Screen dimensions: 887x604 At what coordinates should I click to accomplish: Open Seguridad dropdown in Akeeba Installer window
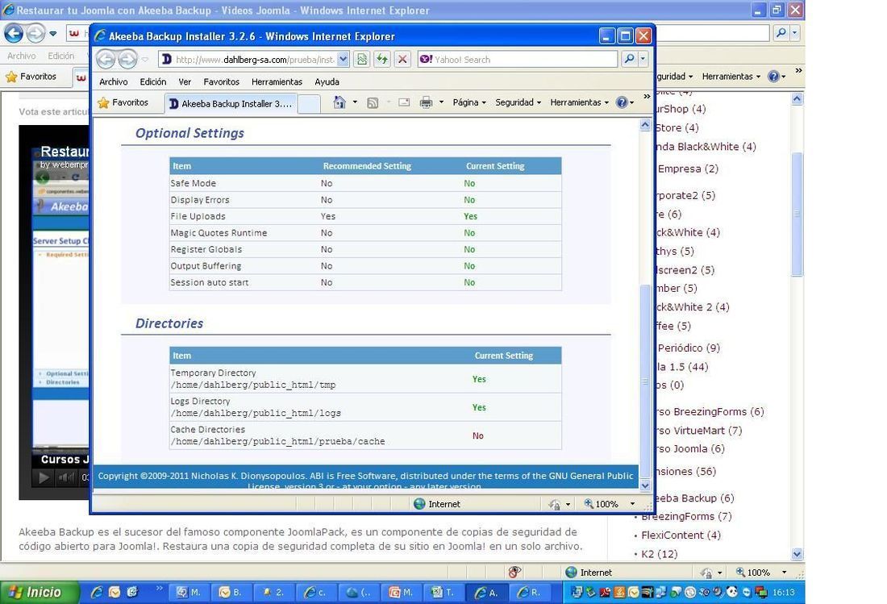(518, 102)
